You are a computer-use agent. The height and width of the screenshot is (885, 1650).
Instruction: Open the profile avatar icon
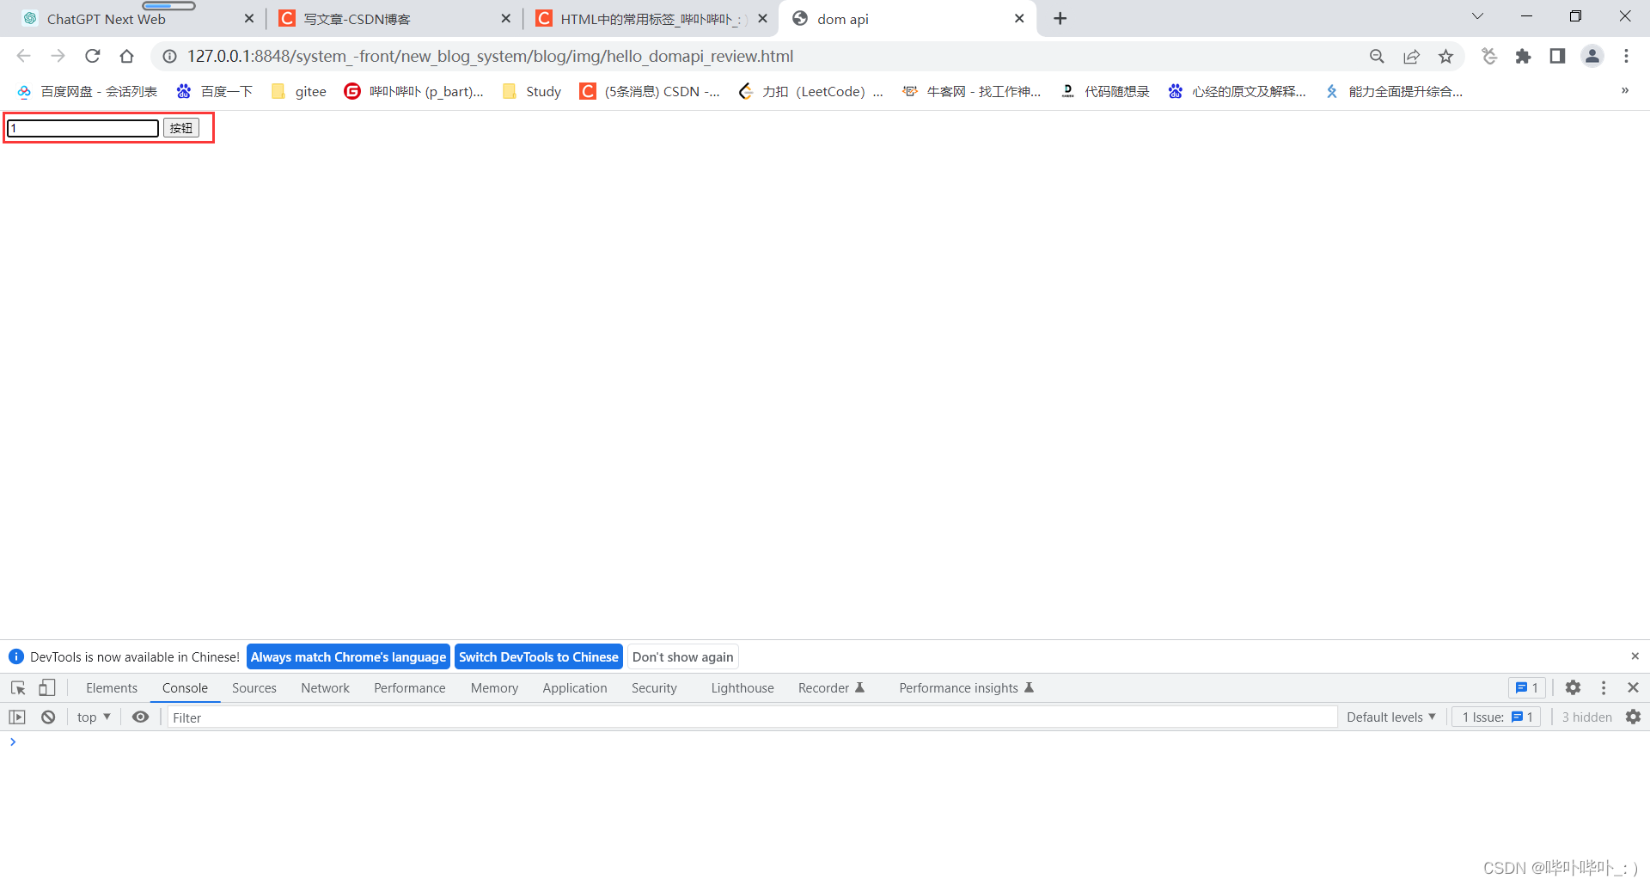click(x=1592, y=56)
